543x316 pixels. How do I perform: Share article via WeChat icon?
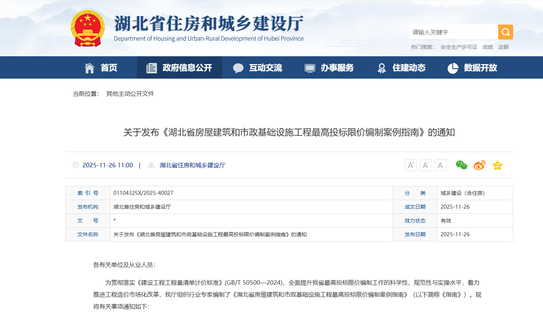coord(461,165)
